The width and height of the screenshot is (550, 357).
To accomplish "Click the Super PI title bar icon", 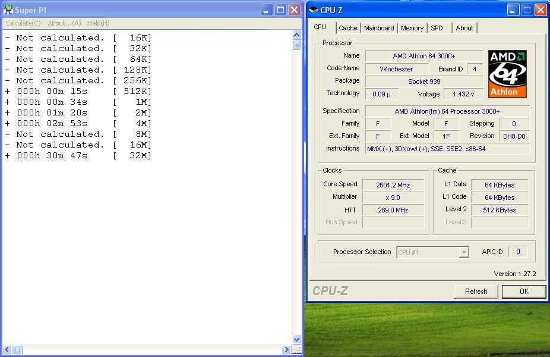I will click(8, 10).
